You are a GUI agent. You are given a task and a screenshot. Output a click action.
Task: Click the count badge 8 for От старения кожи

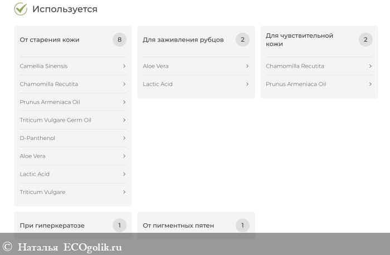[119, 39]
